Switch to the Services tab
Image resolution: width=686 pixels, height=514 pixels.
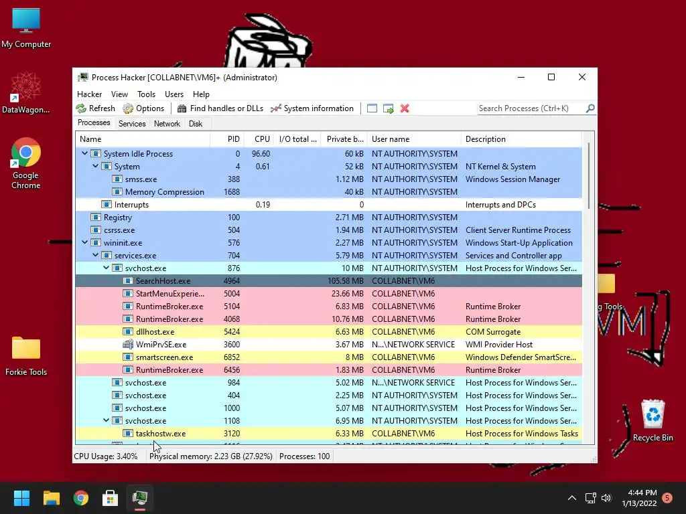pos(132,124)
